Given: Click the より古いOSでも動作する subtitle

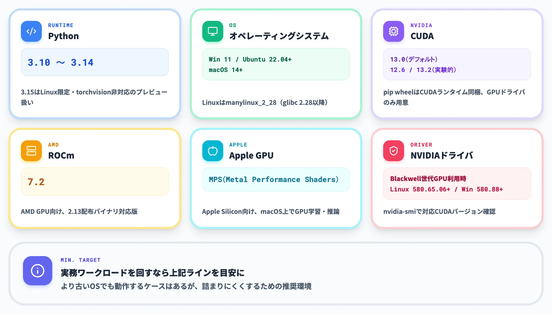Looking at the screenshot, I should (x=186, y=286).
